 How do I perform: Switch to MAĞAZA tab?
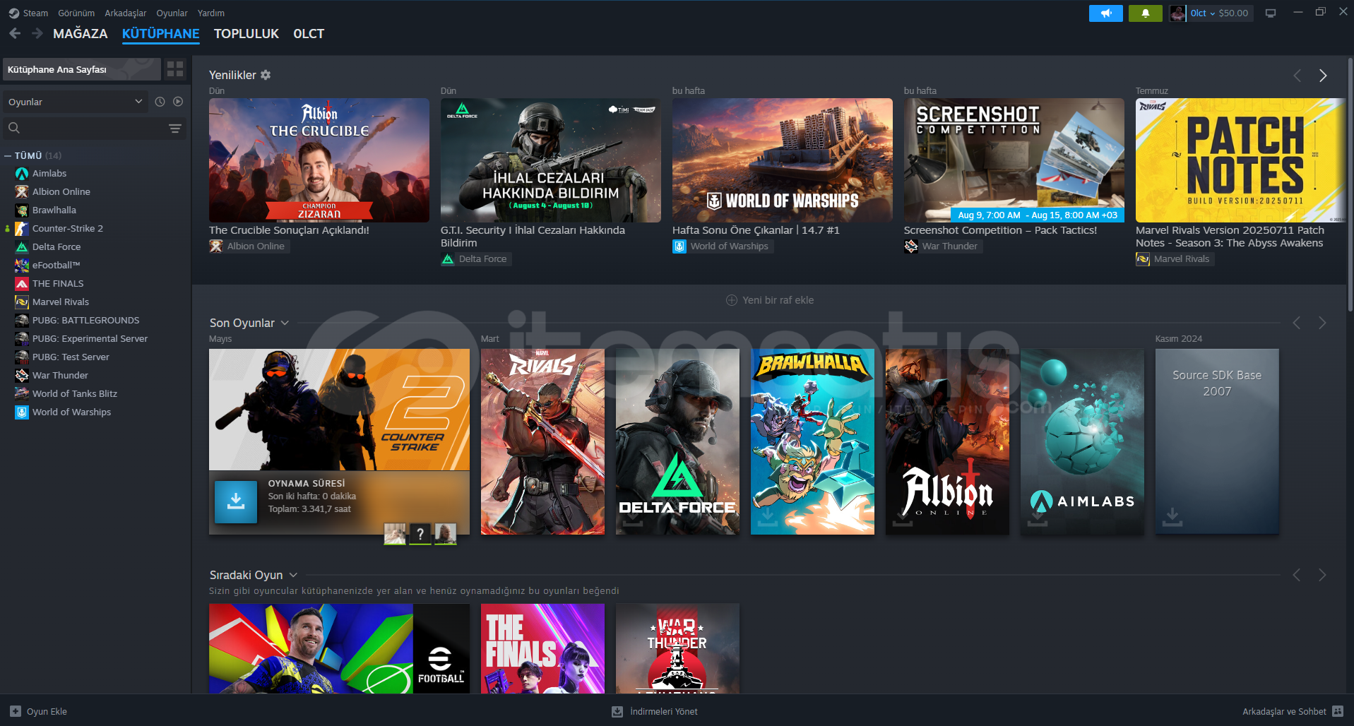tap(81, 33)
